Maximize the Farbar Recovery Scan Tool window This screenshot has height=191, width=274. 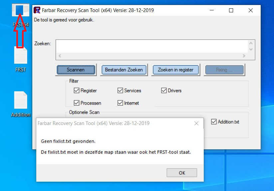[231, 10]
